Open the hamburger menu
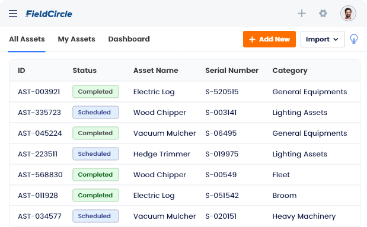367x227 pixels. pyautogui.click(x=13, y=14)
